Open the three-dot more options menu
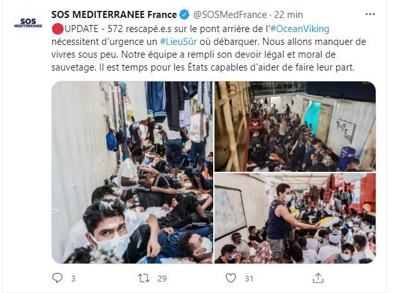Viewport: 393px width, 293px height. 370,14
